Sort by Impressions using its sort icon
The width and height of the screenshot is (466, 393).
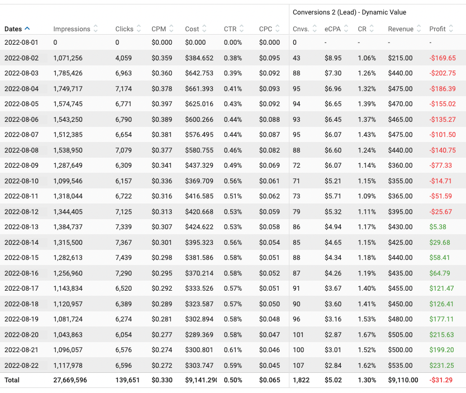pyautogui.click(x=96, y=29)
